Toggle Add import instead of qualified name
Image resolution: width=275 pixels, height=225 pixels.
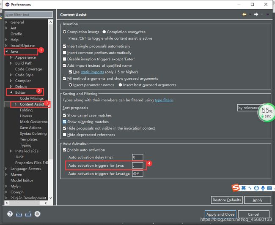click(64, 65)
